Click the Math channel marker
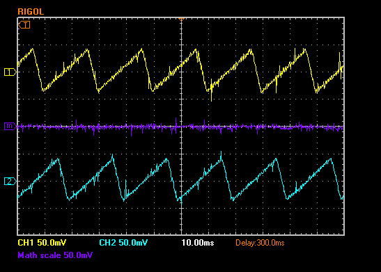The width and height of the screenshot is (381, 272). [x=10, y=126]
